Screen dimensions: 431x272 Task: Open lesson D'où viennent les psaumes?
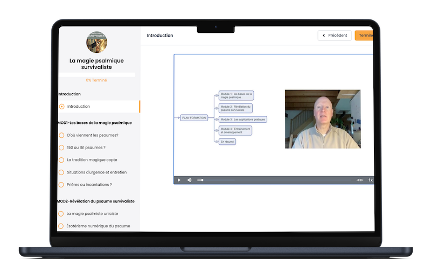pyautogui.click(x=93, y=135)
